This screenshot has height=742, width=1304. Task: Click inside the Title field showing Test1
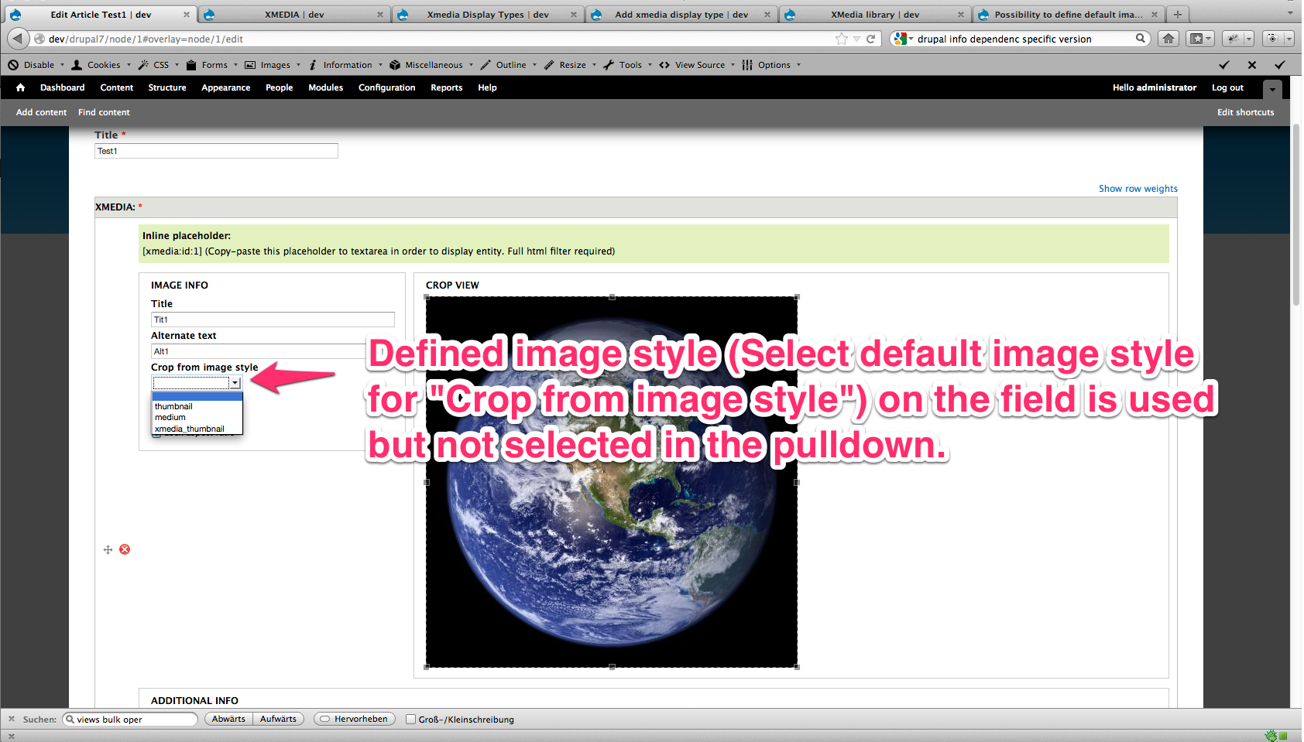[x=215, y=151]
